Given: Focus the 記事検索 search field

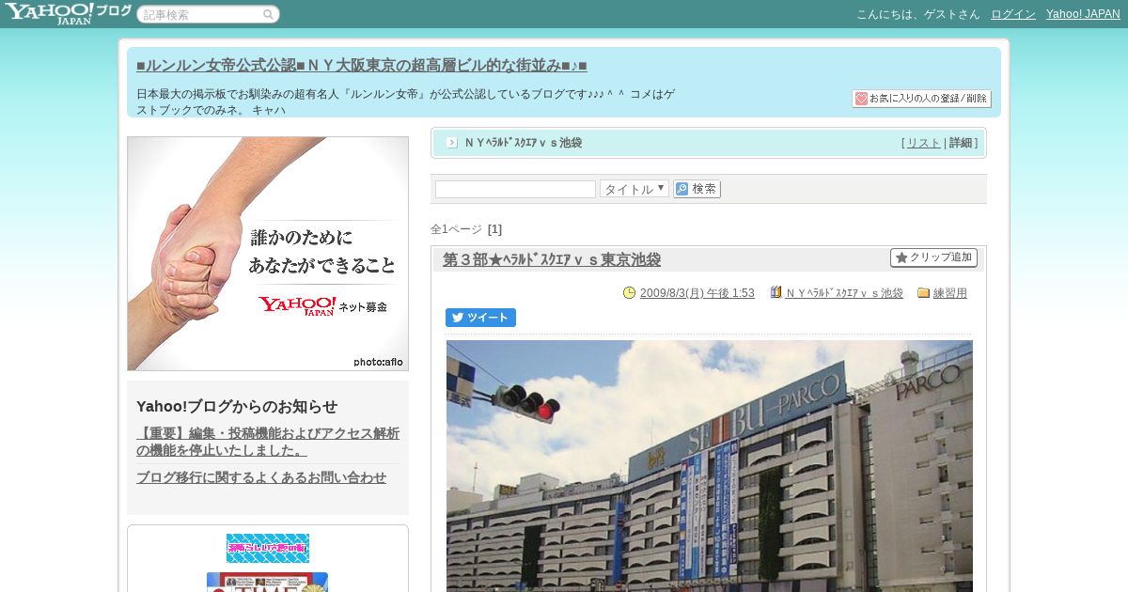Looking at the screenshot, I should [x=208, y=14].
